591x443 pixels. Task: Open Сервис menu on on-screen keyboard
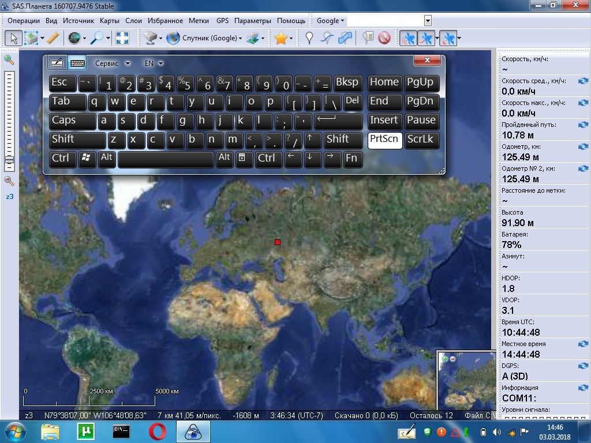(113, 63)
